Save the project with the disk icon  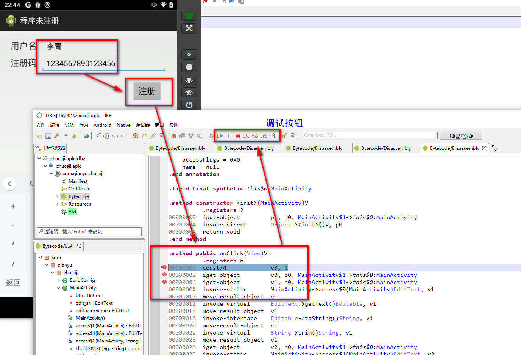(x=48, y=135)
